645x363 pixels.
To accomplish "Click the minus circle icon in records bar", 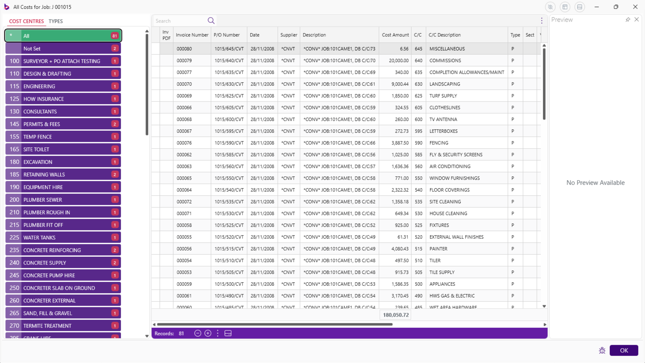I will point(198,333).
